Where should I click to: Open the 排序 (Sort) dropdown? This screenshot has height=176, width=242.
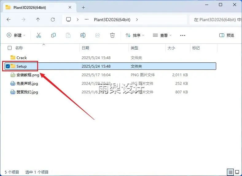click(x=135, y=35)
